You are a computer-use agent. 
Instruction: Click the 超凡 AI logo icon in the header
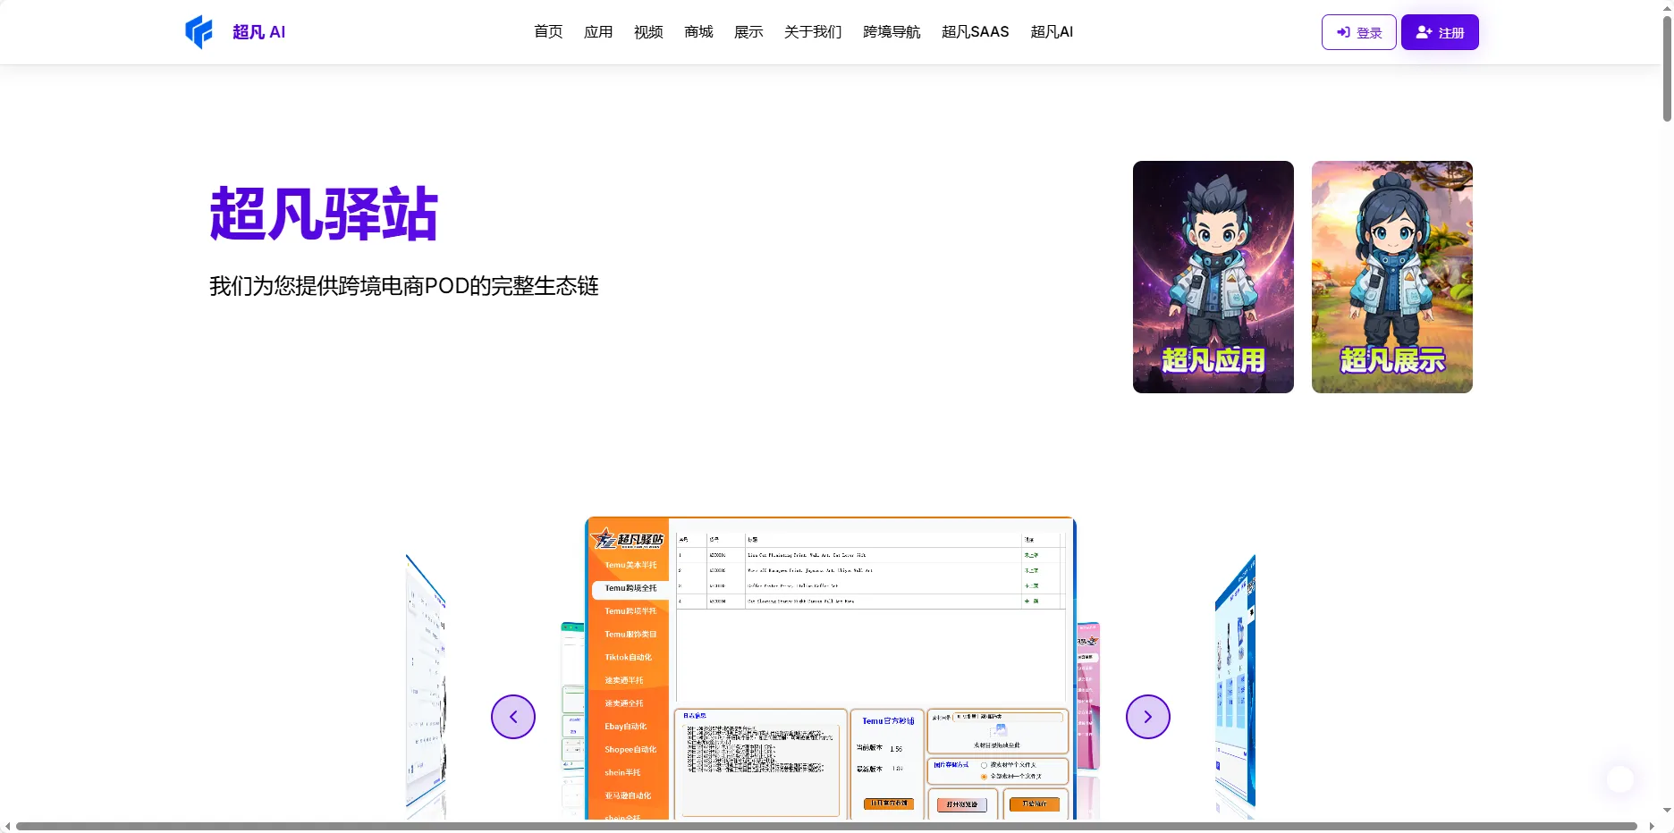199,31
